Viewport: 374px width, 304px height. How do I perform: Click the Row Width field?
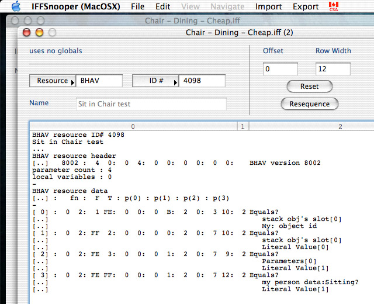pos(333,69)
